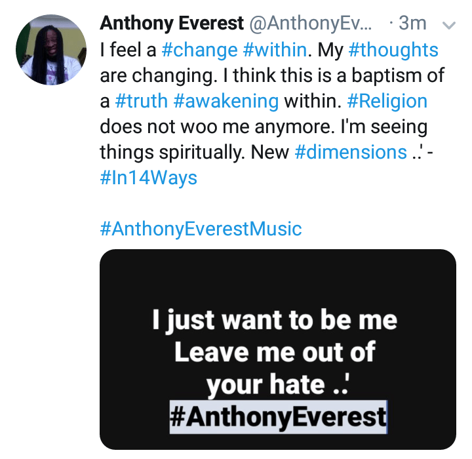Click the highlighted #AnthonyEverest text in image

click(278, 417)
